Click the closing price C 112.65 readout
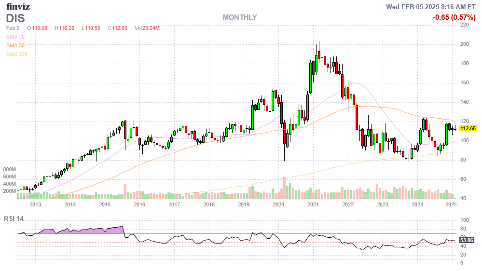482x271 pixels. 117,28
